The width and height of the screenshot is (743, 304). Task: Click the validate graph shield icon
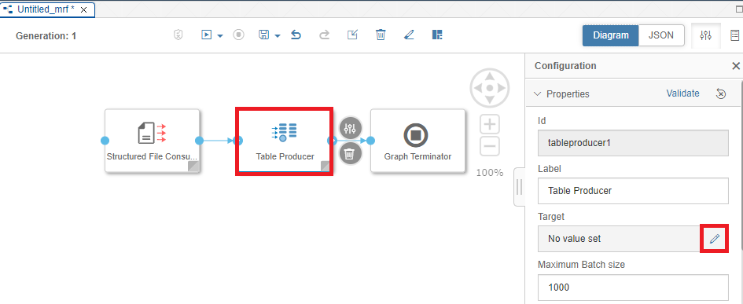click(178, 35)
